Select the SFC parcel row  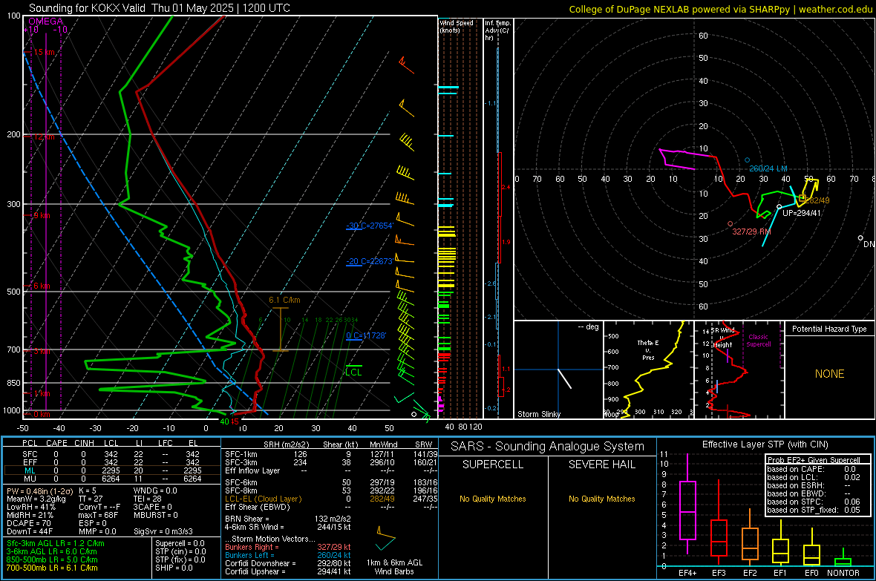112,454
